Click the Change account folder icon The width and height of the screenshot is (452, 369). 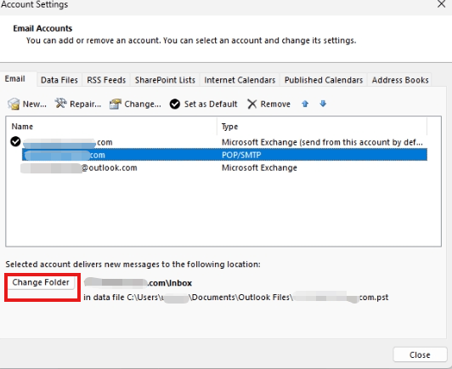(x=116, y=104)
